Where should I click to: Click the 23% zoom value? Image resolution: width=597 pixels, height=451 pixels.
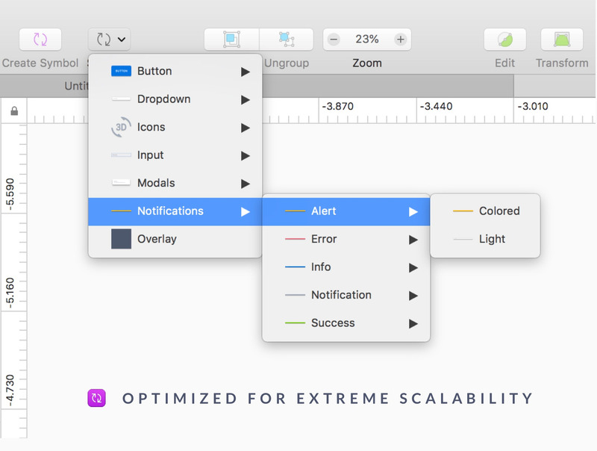367,40
